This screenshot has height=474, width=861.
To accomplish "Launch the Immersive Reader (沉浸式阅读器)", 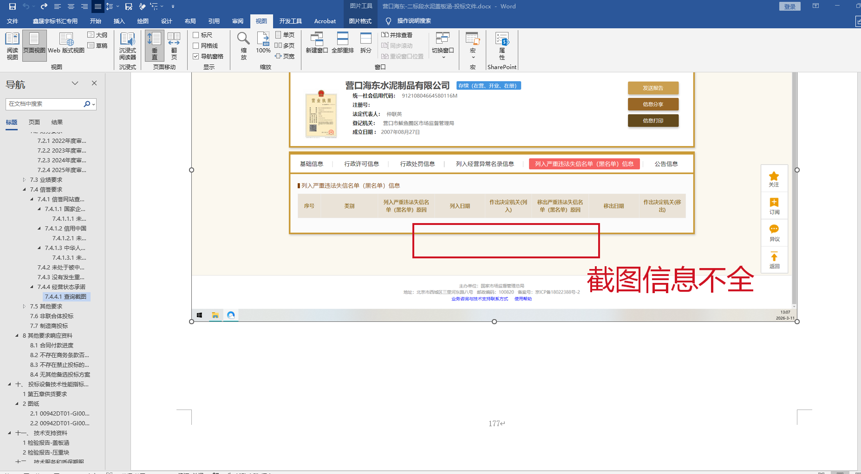I will pos(128,46).
